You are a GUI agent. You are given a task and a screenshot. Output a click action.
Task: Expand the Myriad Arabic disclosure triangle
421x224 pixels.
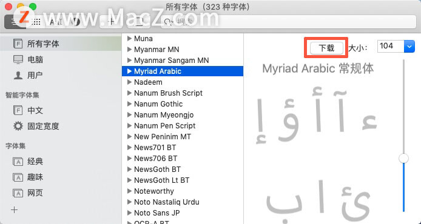pos(129,71)
